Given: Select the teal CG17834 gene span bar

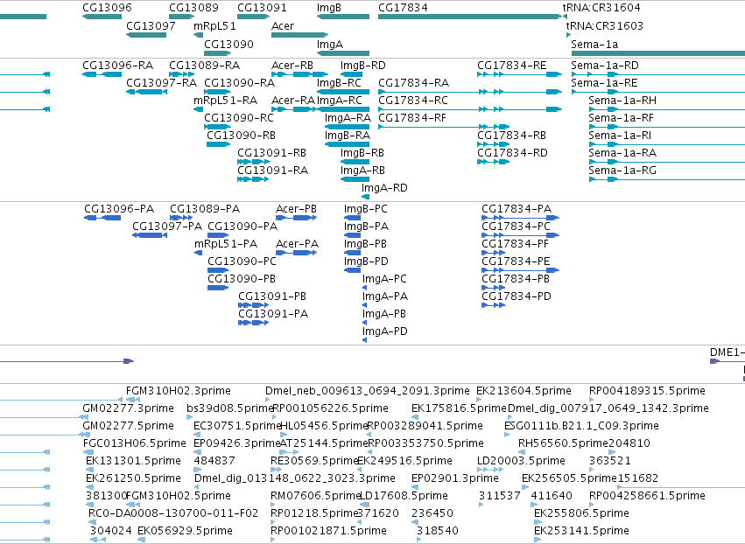Looking at the screenshot, I should [x=470, y=17].
